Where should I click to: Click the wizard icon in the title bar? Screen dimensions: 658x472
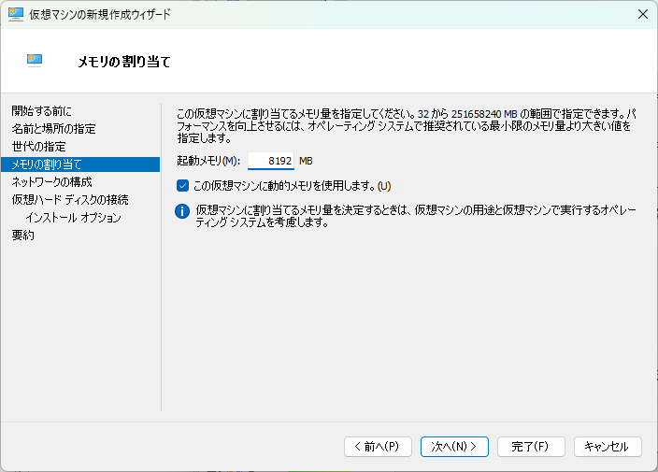click(15, 14)
